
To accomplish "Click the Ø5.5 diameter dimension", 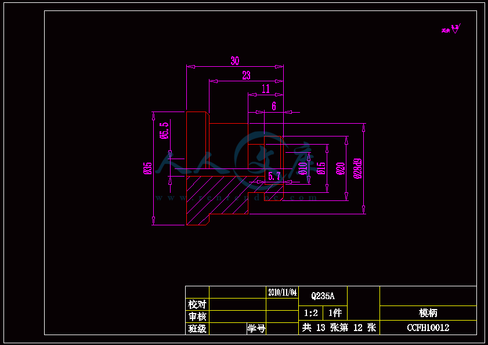I will pyautogui.click(x=164, y=130).
